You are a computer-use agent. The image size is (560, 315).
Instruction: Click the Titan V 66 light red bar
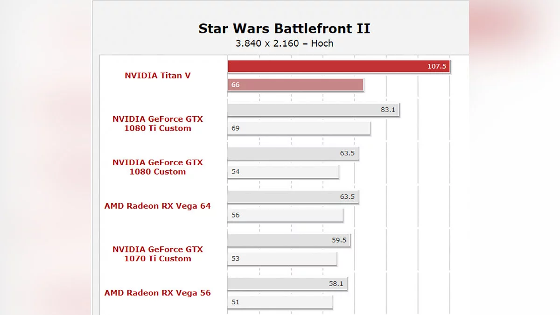pyautogui.click(x=295, y=85)
